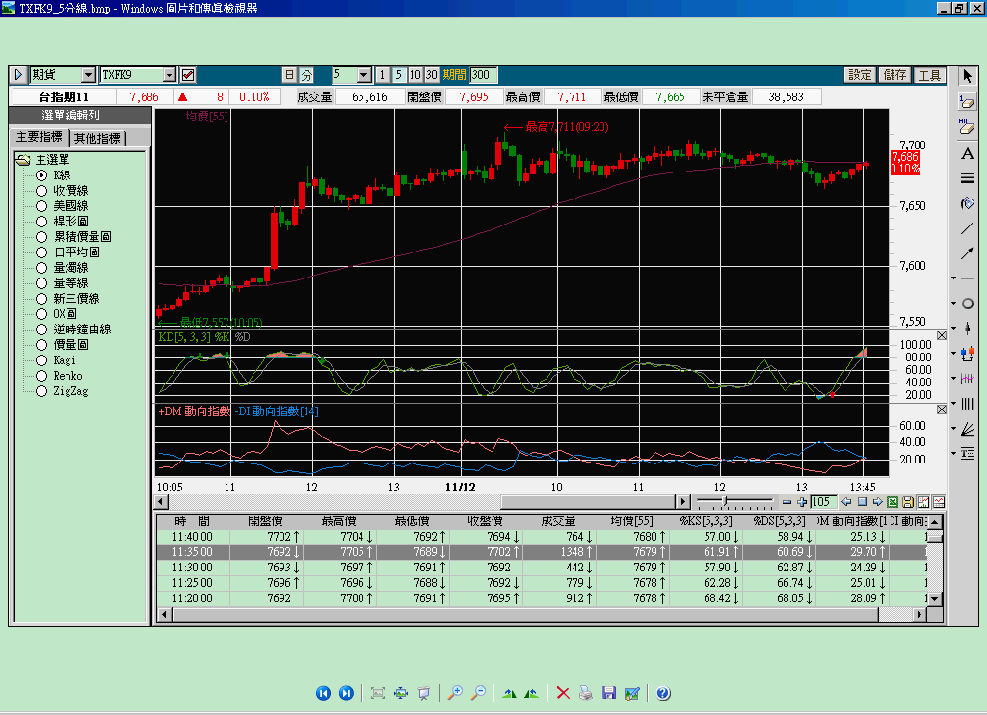Go to previous image in viewer
Image resolution: width=987 pixels, height=715 pixels.
coord(323,693)
